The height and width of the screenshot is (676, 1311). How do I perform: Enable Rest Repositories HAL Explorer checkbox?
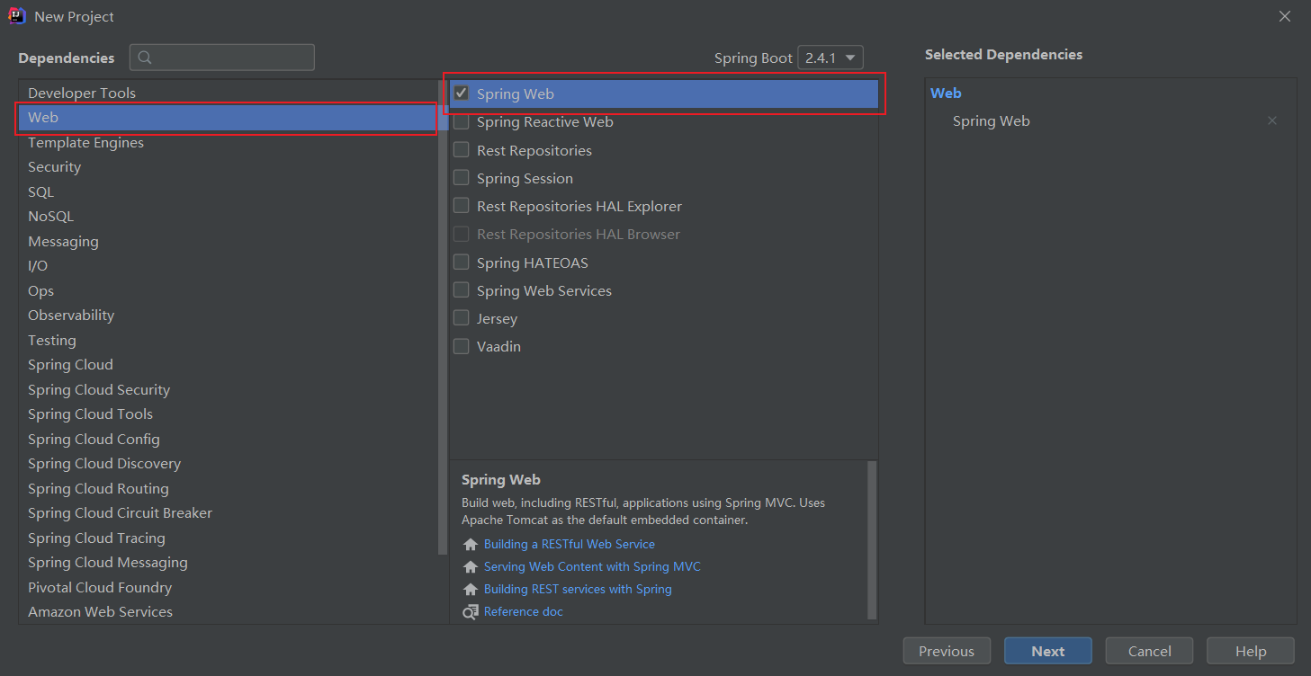(x=462, y=206)
